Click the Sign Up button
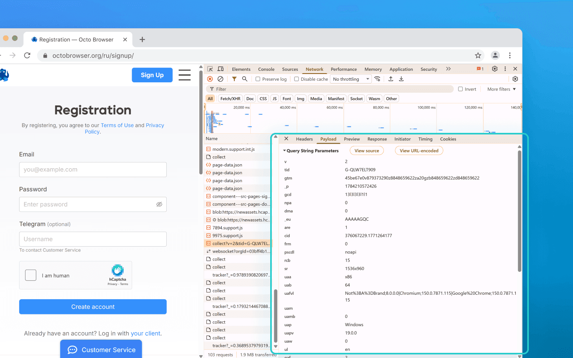 [152, 75]
